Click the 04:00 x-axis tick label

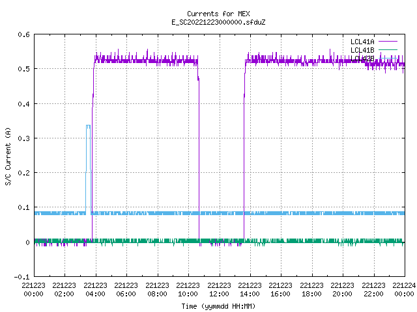[x=95, y=294]
